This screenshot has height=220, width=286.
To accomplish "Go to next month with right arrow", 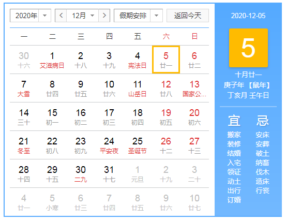I will (104, 16).
